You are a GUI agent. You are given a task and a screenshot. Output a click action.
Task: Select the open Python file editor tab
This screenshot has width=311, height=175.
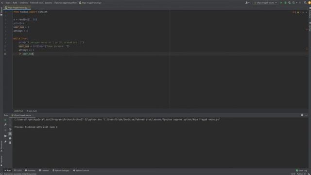[17, 8]
